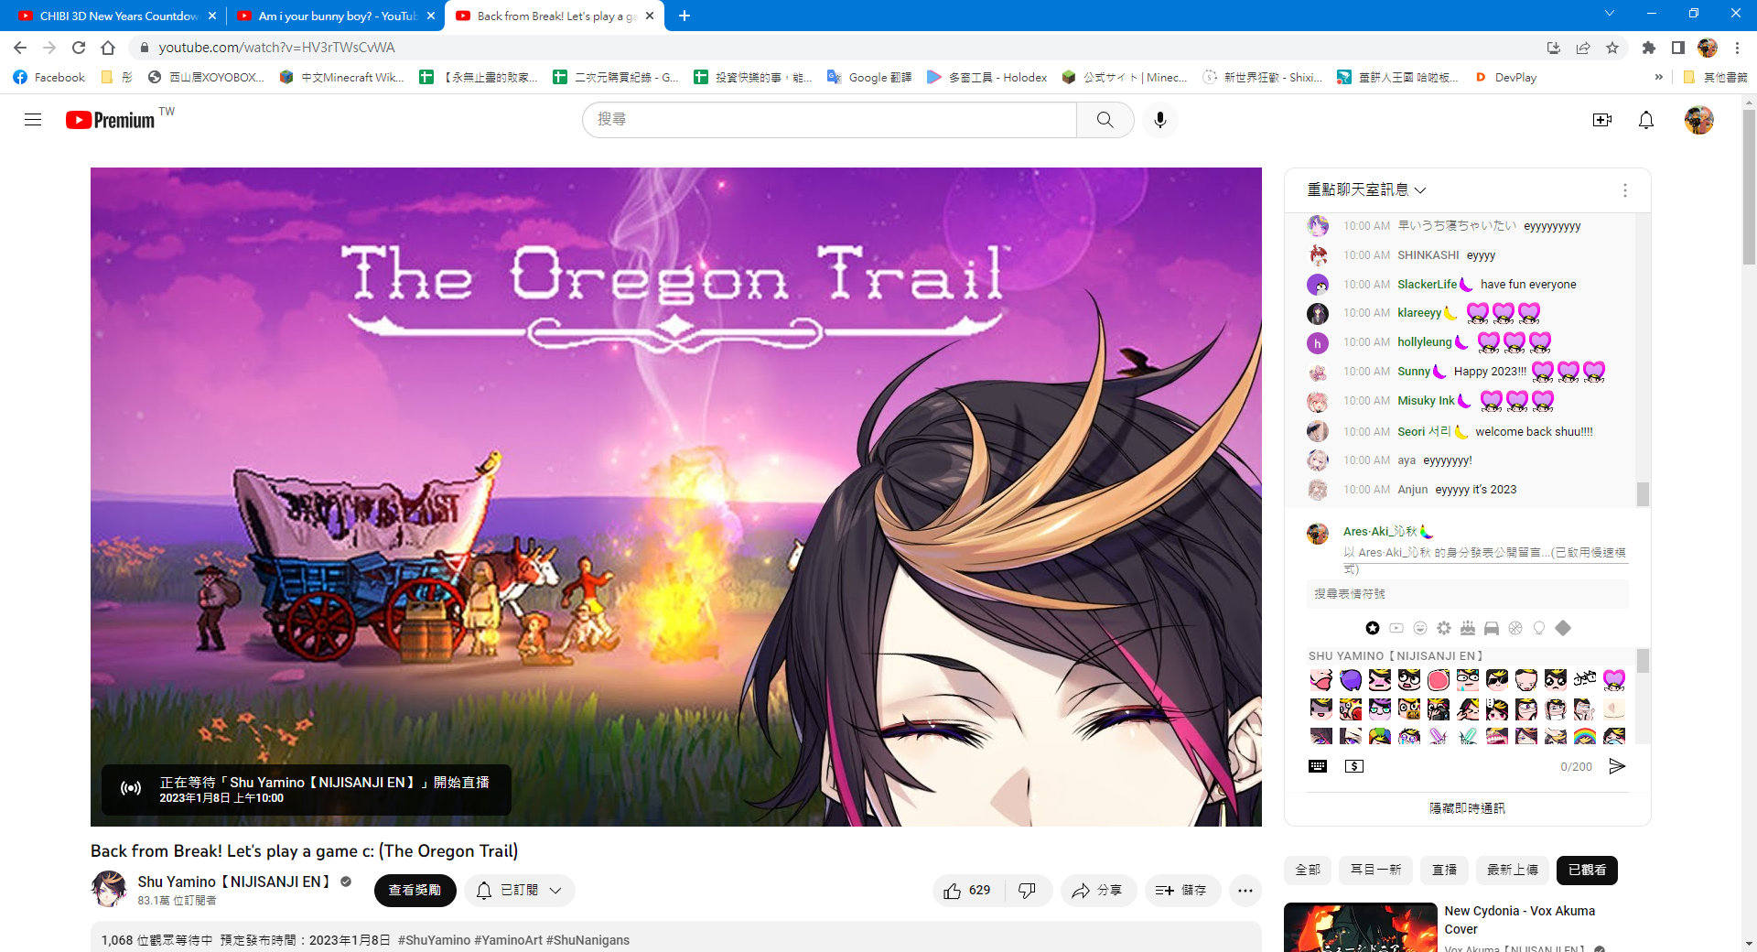Open a new browser tab
The width and height of the screenshot is (1757, 952).
coord(684,16)
